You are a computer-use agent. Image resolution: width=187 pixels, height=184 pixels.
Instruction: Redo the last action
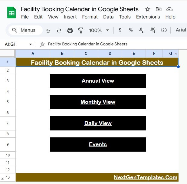tap(59, 30)
